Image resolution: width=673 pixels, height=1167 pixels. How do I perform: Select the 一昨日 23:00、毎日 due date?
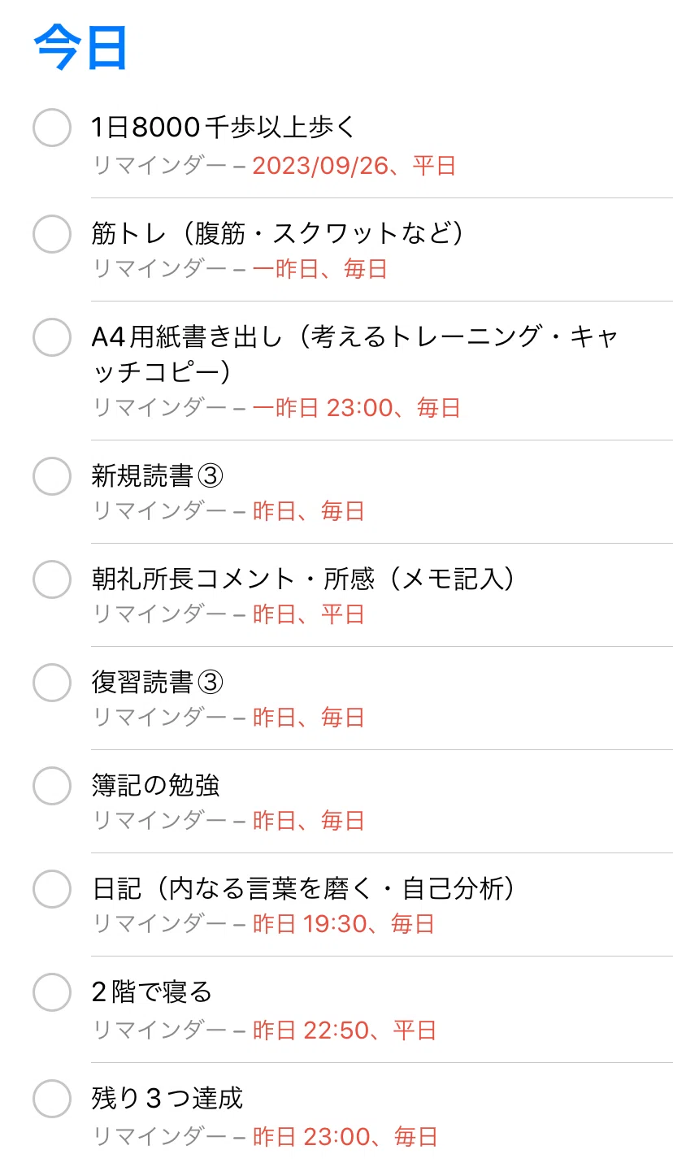pyautogui.click(x=357, y=407)
